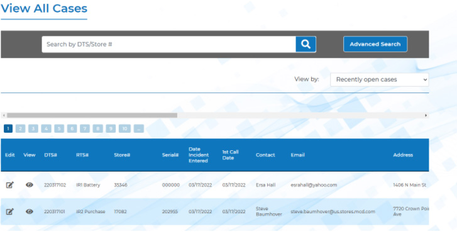Click the Contact column header
The image size is (457, 239).
265,155
